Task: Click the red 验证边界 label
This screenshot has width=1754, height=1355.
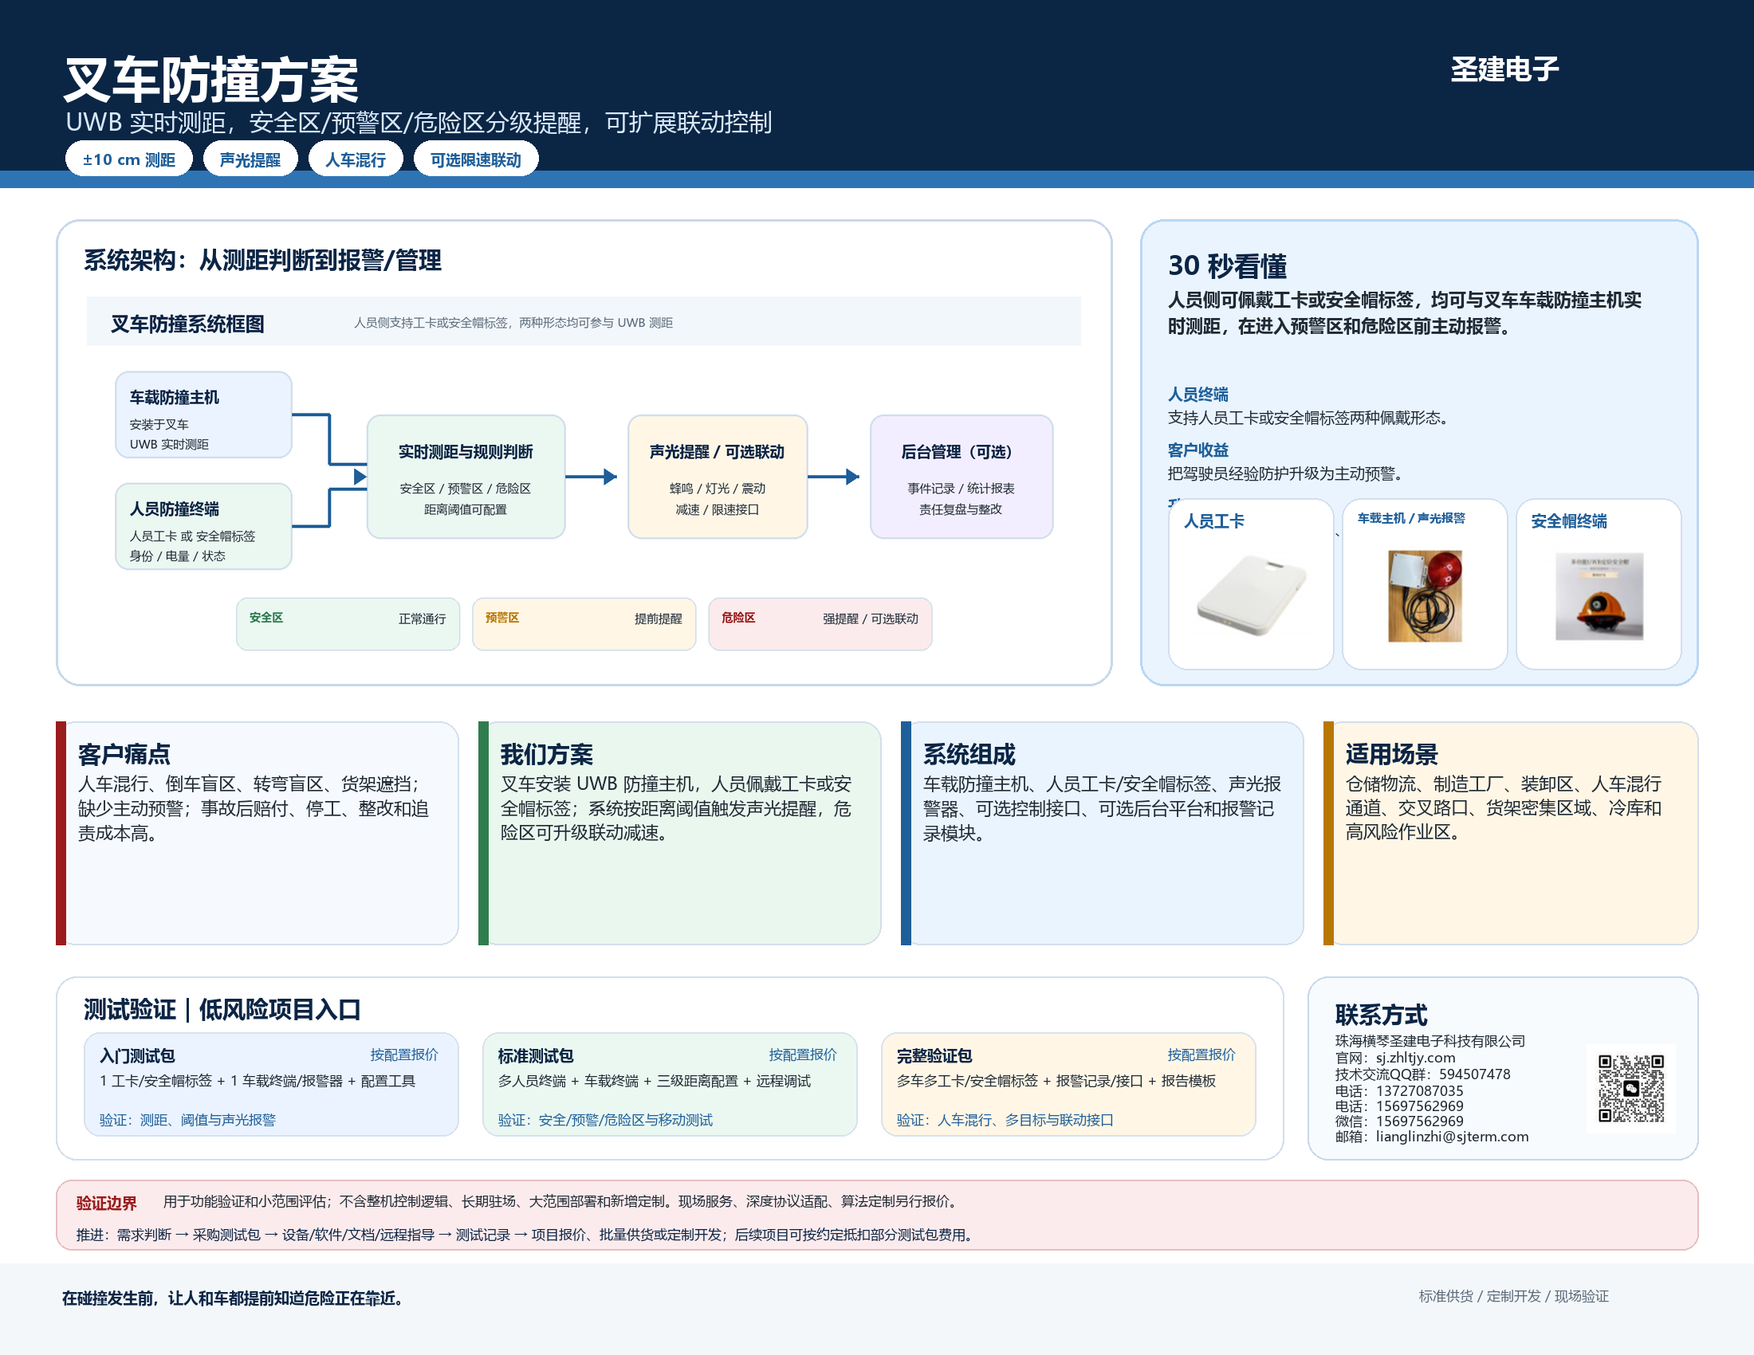Action: (106, 1204)
